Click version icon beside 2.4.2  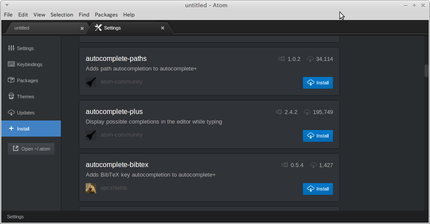(279, 112)
